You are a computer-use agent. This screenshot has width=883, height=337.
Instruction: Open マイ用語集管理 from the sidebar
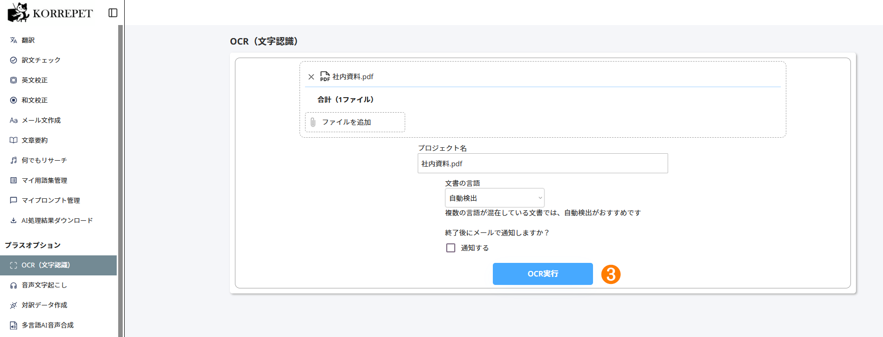[58, 180]
